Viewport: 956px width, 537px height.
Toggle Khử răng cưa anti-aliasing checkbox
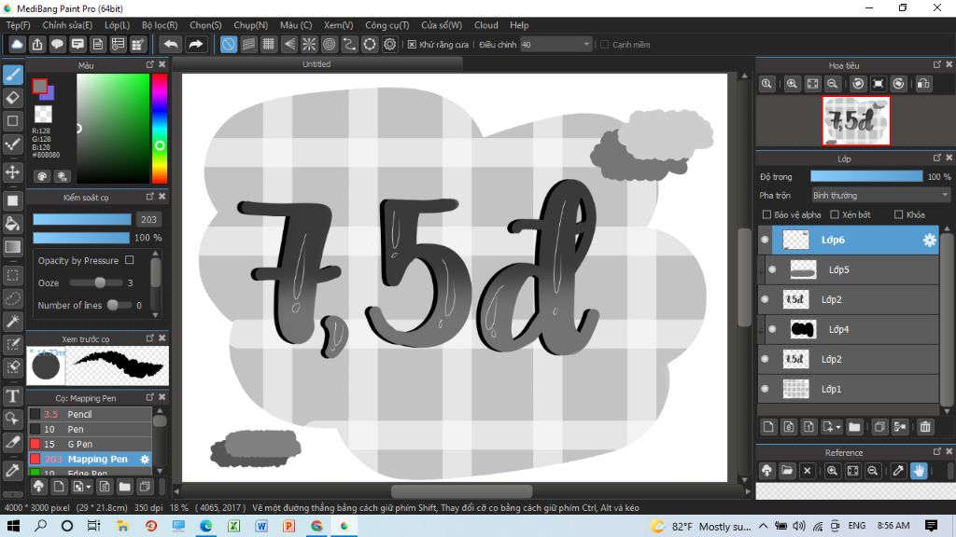pyautogui.click(x=412, y=45)
